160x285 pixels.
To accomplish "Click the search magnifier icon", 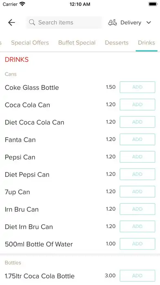I will tap(32, 23).
